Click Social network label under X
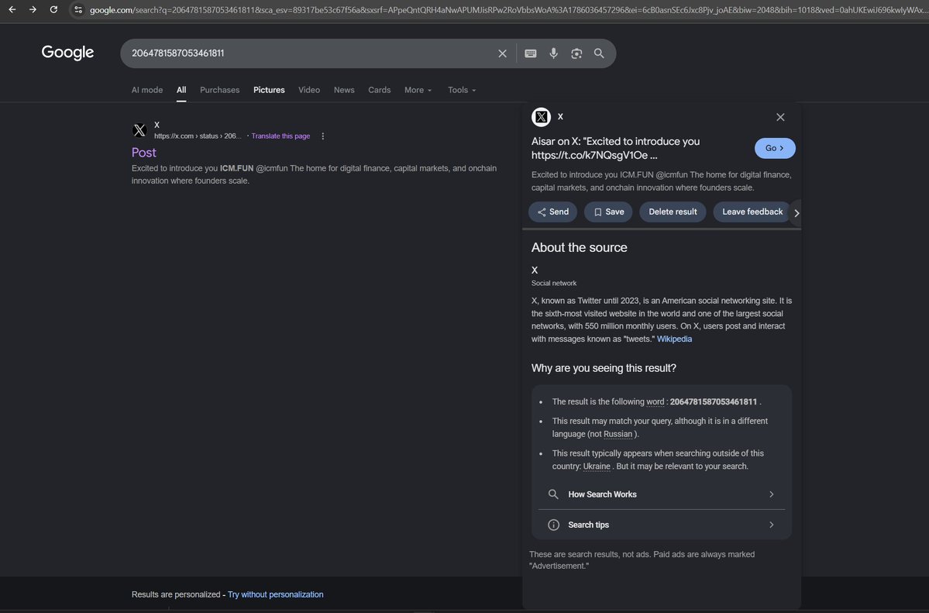 click(x=554, y=284)
